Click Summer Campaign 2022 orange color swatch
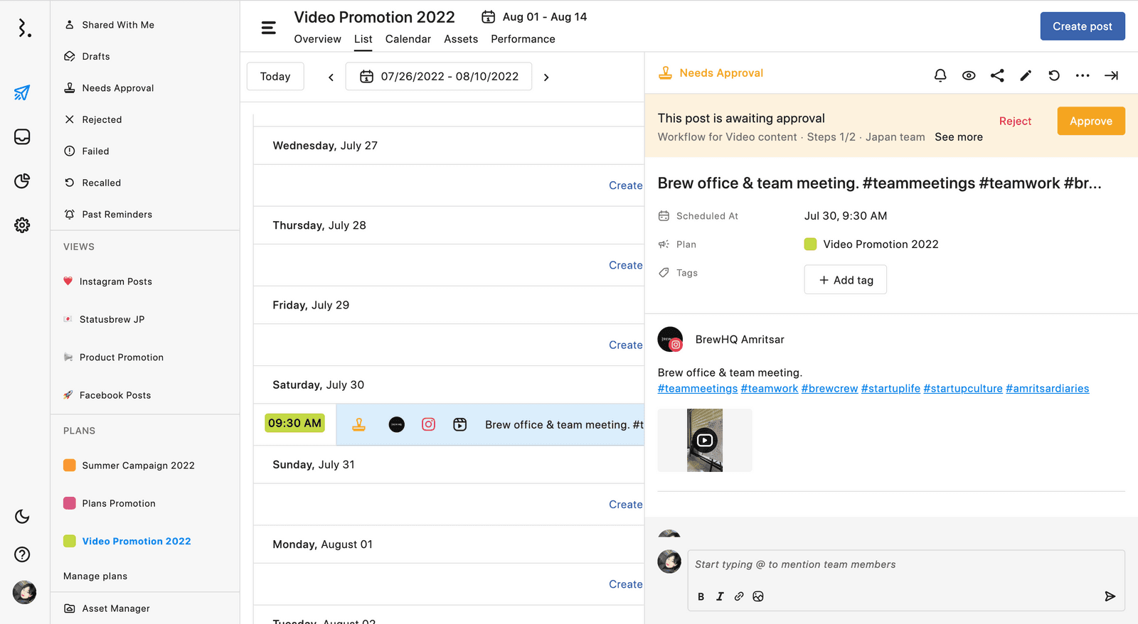The image size is (1138, 624). (70, 466)
